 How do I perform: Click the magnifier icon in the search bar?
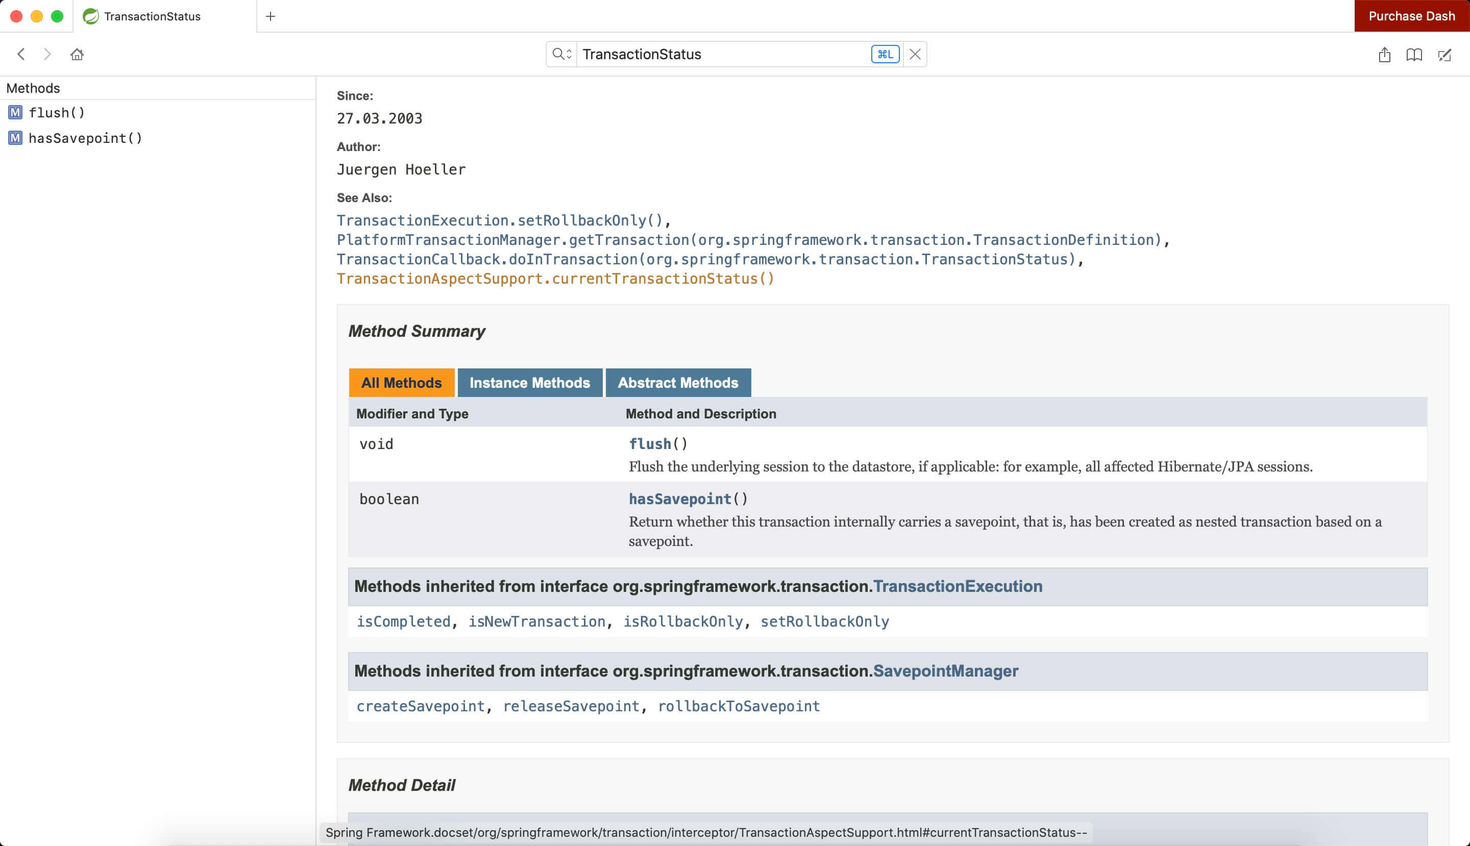point(557,53)
